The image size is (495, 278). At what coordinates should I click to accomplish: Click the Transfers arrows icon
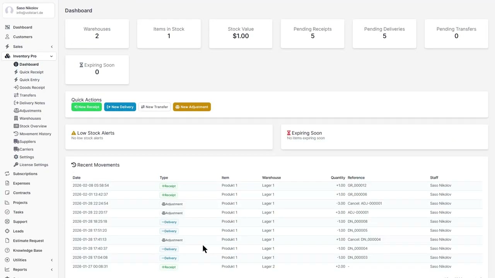coord(16,95)
